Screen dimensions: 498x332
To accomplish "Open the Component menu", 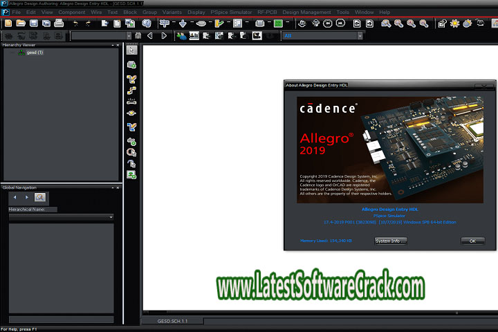I will (72, 12).
